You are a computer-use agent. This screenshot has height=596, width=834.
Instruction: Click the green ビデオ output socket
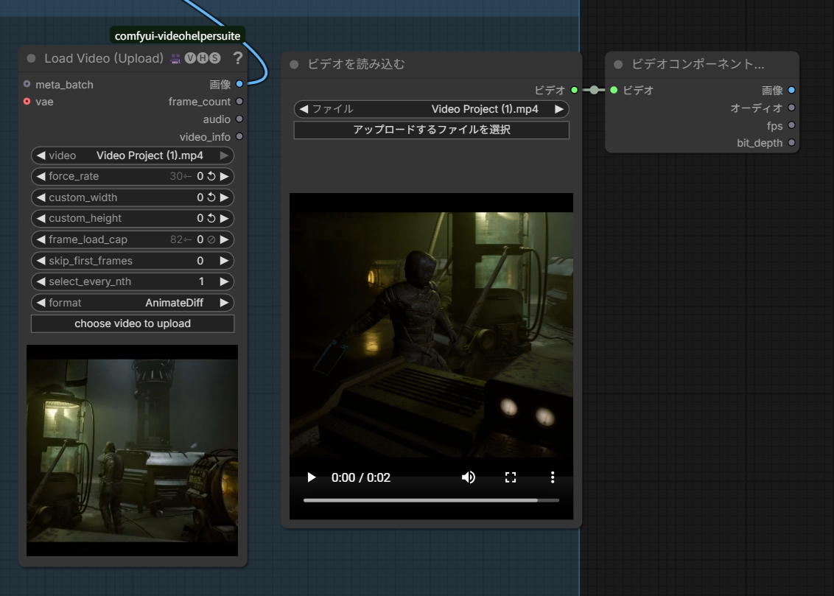pos(575,90)
